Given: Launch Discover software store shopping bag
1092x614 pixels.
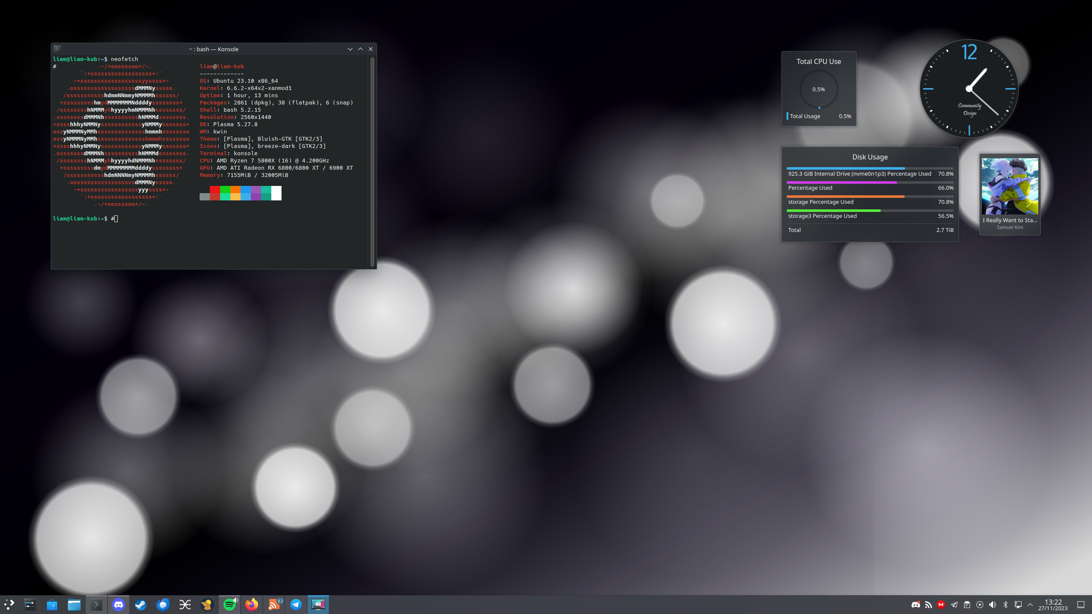Looking at the screenshot, I should [x=52, y=605].
